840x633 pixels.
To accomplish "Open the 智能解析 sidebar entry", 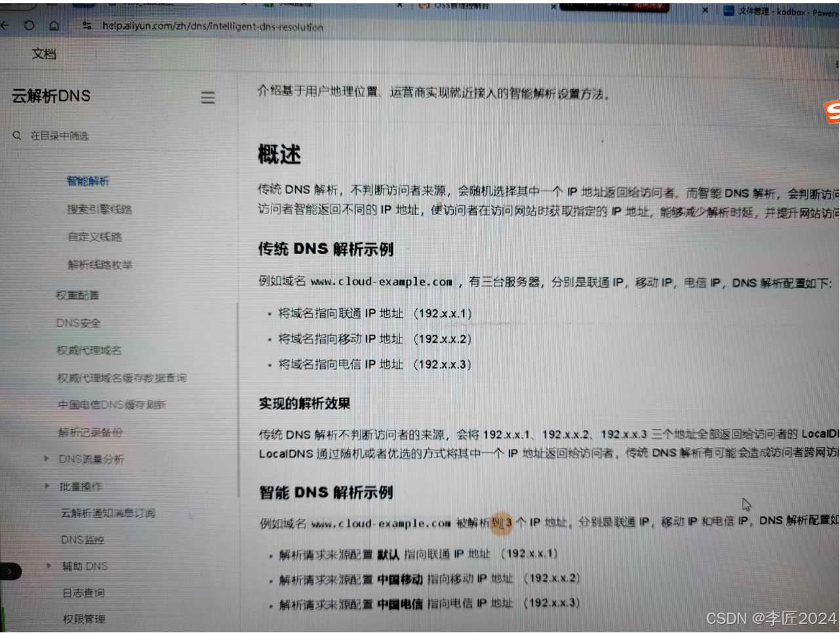I will 88,181.
